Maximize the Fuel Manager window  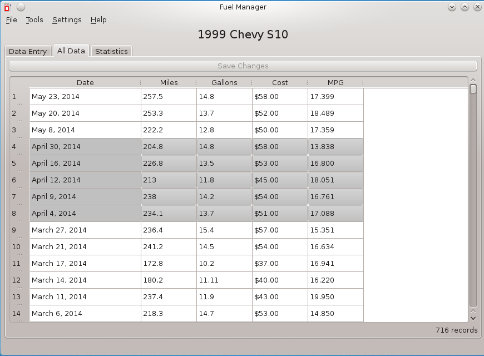coord(465,7)
